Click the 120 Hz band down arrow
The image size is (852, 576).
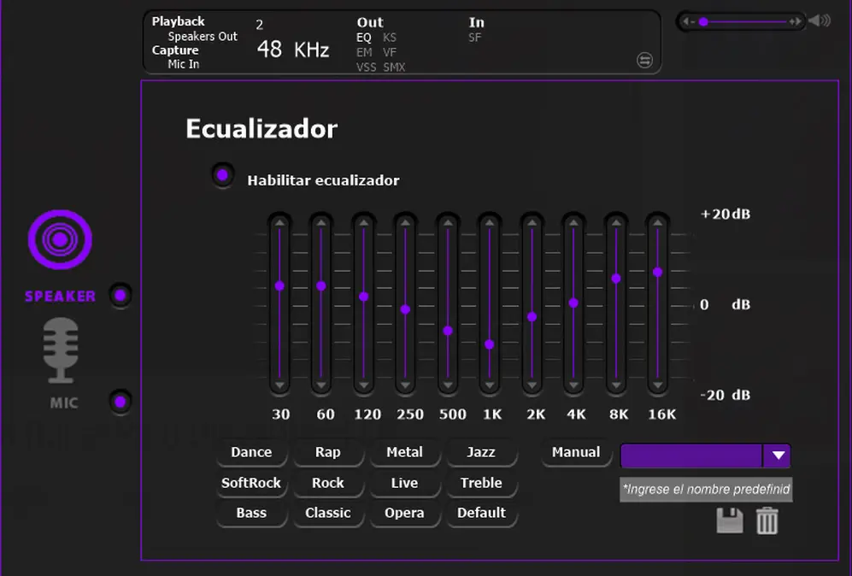click(x=363, y=385)
